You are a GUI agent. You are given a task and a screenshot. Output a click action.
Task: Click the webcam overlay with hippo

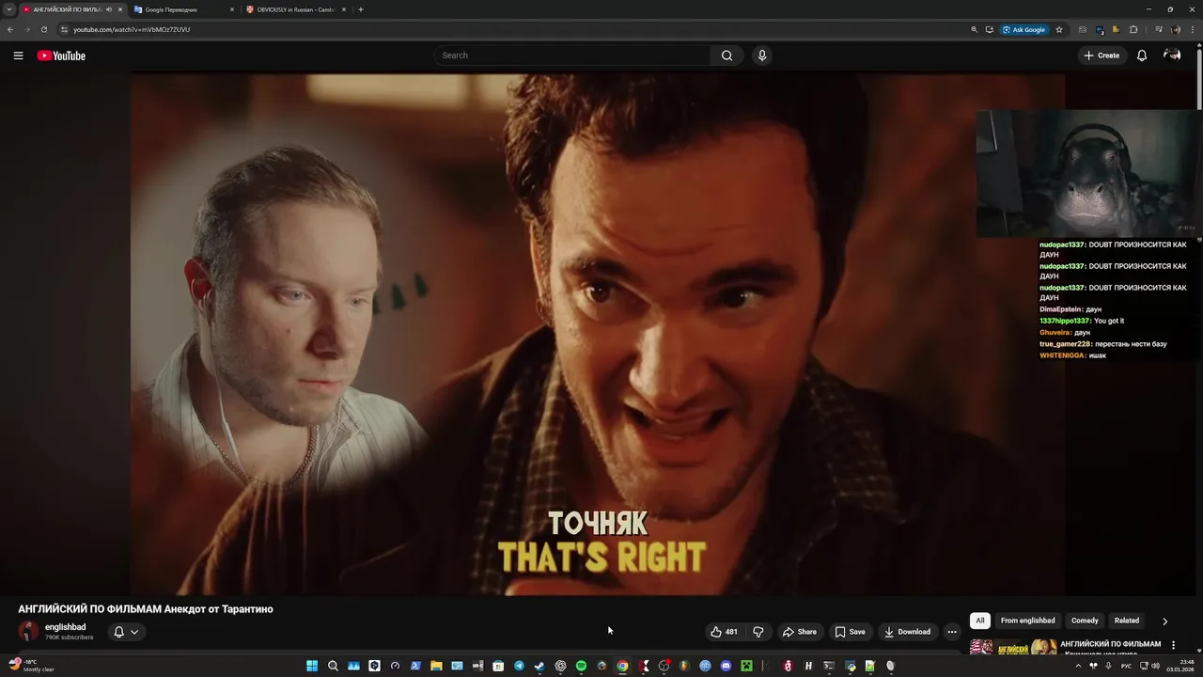1088,173
